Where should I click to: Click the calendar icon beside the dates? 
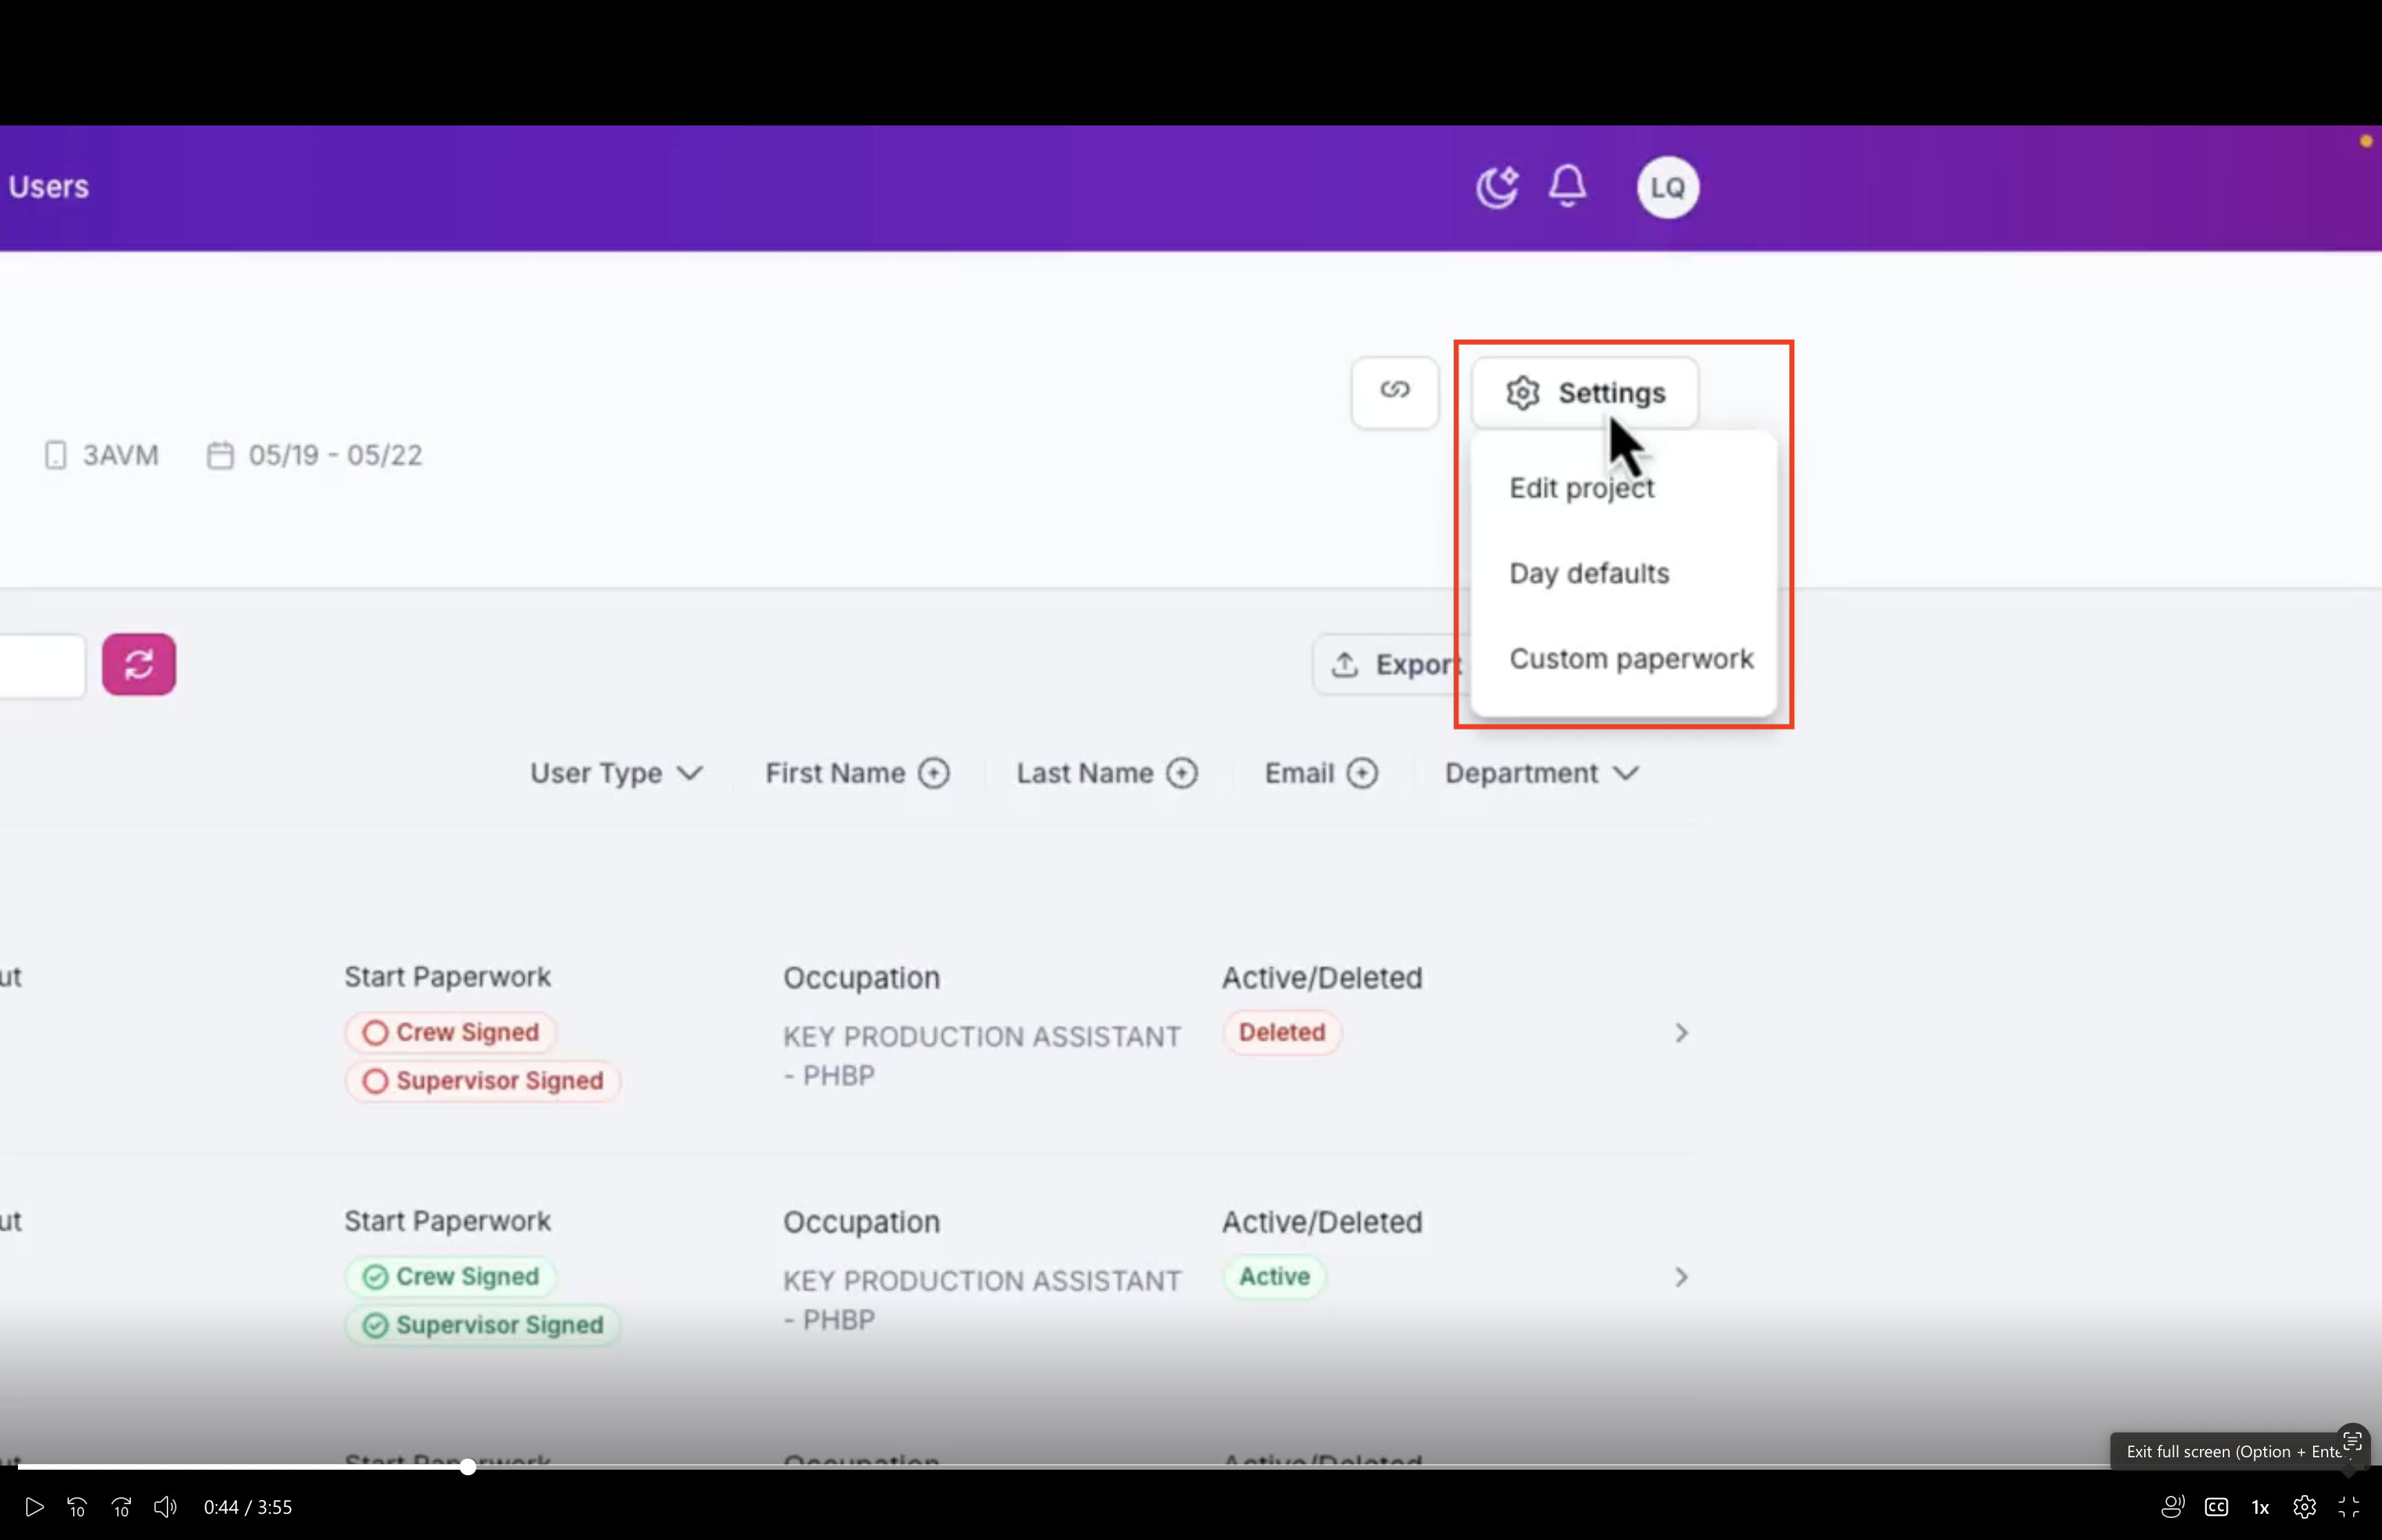pyautogui.click(x=220, y=455)
